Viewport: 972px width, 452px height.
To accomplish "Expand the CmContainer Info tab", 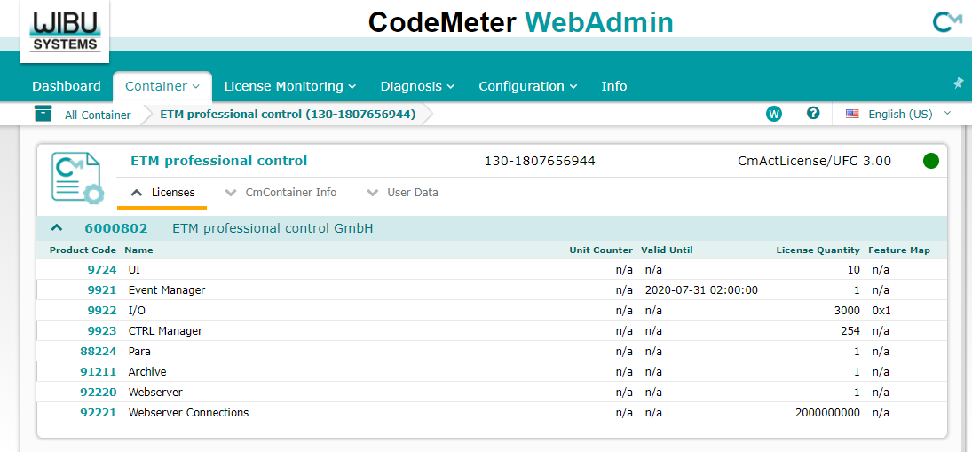I will click(x=281, y=192).
